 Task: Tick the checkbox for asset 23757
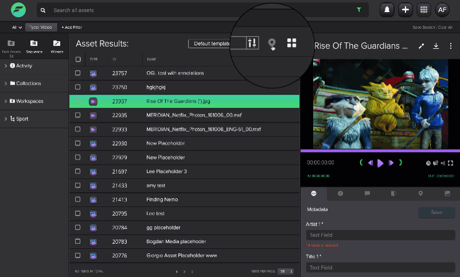coord(78,73)
